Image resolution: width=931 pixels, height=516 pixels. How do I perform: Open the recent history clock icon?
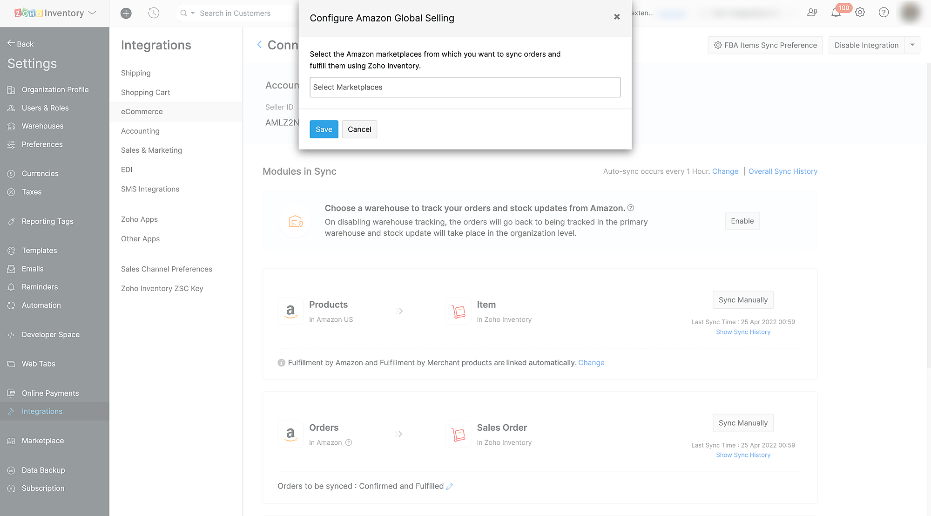point(154,13)
